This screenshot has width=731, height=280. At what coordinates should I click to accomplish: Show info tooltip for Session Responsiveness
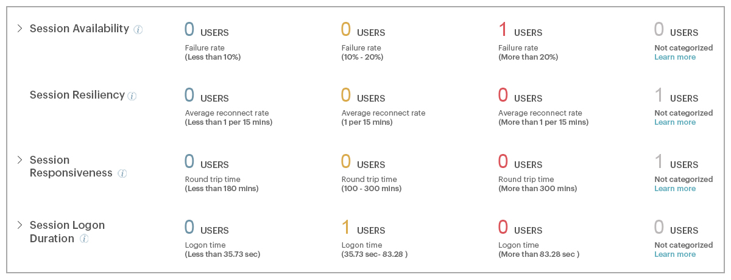122,173
